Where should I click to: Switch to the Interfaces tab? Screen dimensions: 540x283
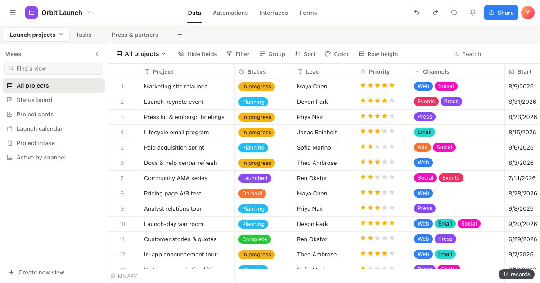274,13
